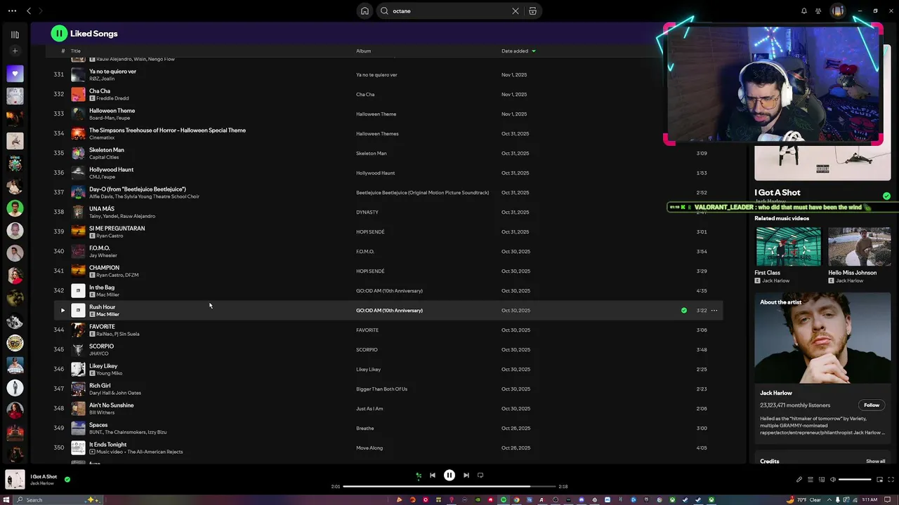Open I Got A Shot title in now-playing bar
This screenshot has width=899, height=505.
pos(44,477)
